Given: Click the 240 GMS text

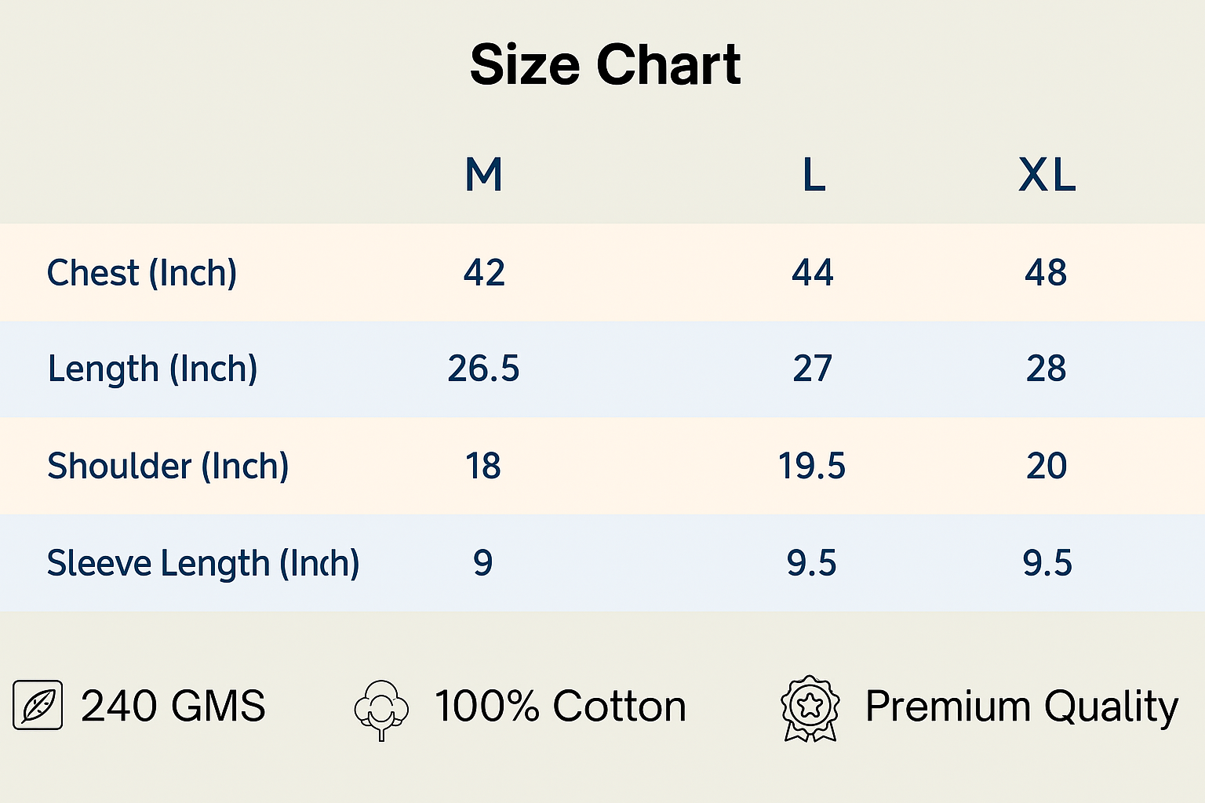Looking at the screenshot, I should tap(173, 706).
